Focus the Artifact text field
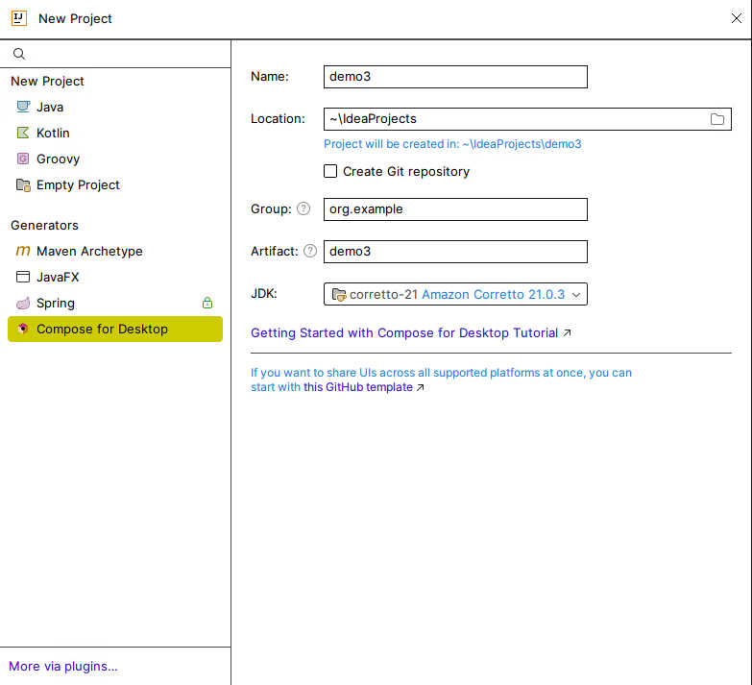Image resolution: width=752 pixels, height=685 pixels. [455, 252]
